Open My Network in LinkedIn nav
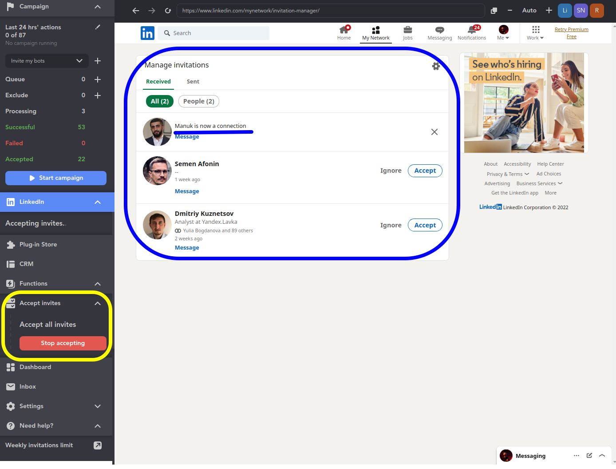This screenshot has height=469, width=616. pos(376,33)
